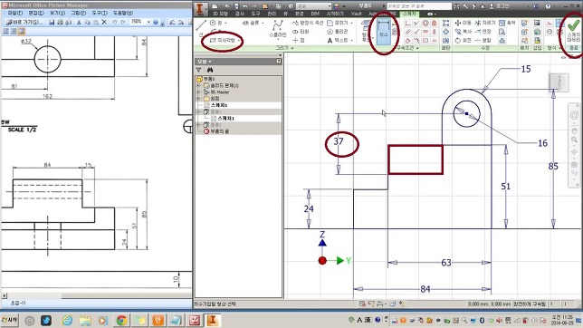Select the Polygon (폴리곤) tool
The height and width of the screenshot is (328, 583).
[x=338, y=32]
